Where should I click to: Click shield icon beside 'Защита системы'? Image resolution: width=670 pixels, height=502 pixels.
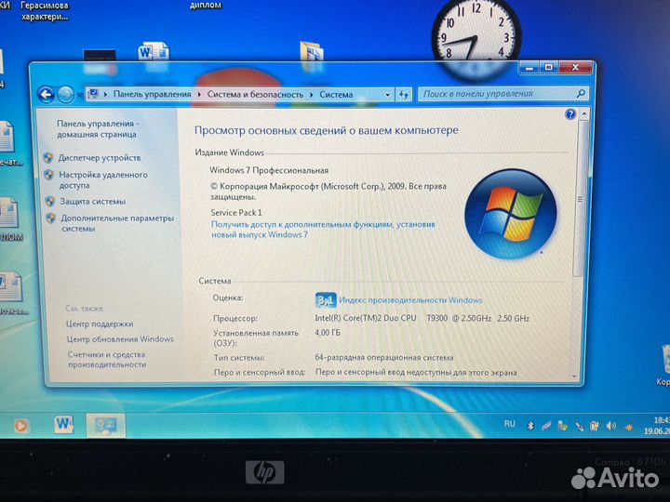coord(49,202)
